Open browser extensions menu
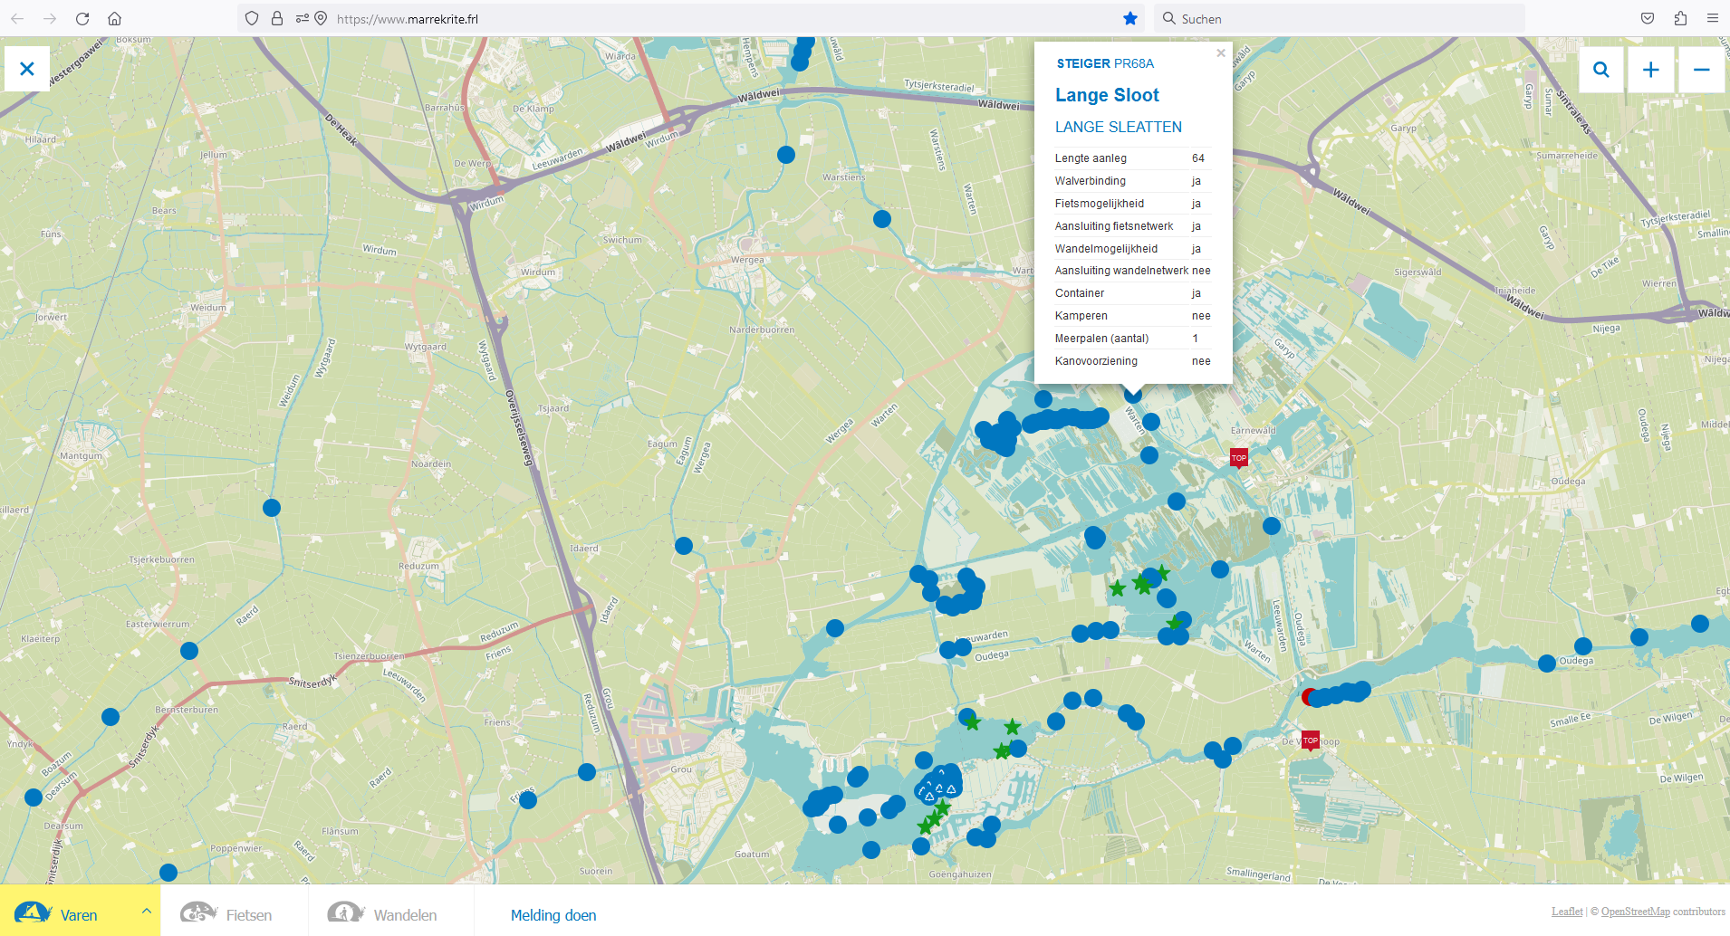 tap(1680, 18)
